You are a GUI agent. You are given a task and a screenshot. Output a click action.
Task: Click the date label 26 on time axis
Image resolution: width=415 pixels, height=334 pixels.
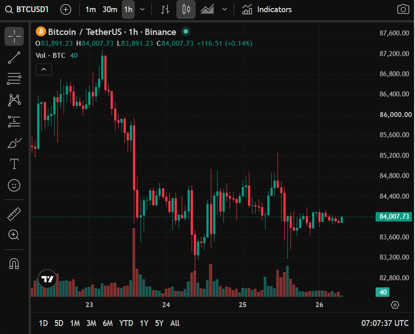pyautogui.click(x=319, y=305)
